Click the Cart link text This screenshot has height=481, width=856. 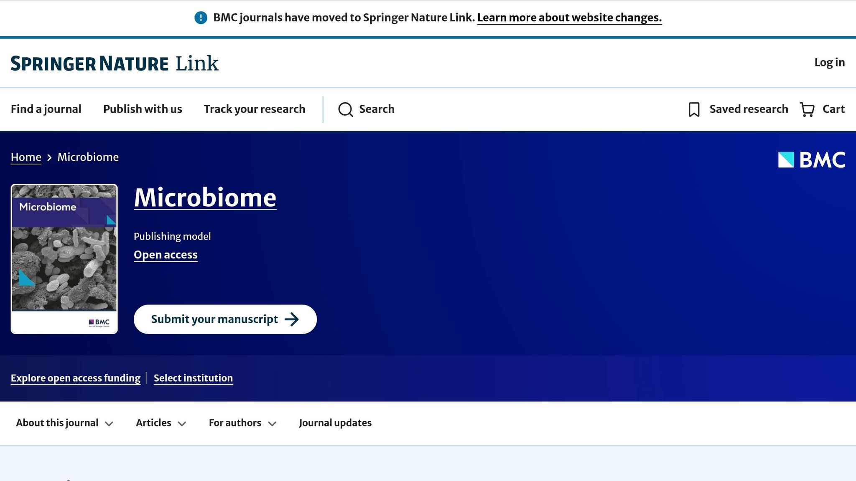point(833,109)
